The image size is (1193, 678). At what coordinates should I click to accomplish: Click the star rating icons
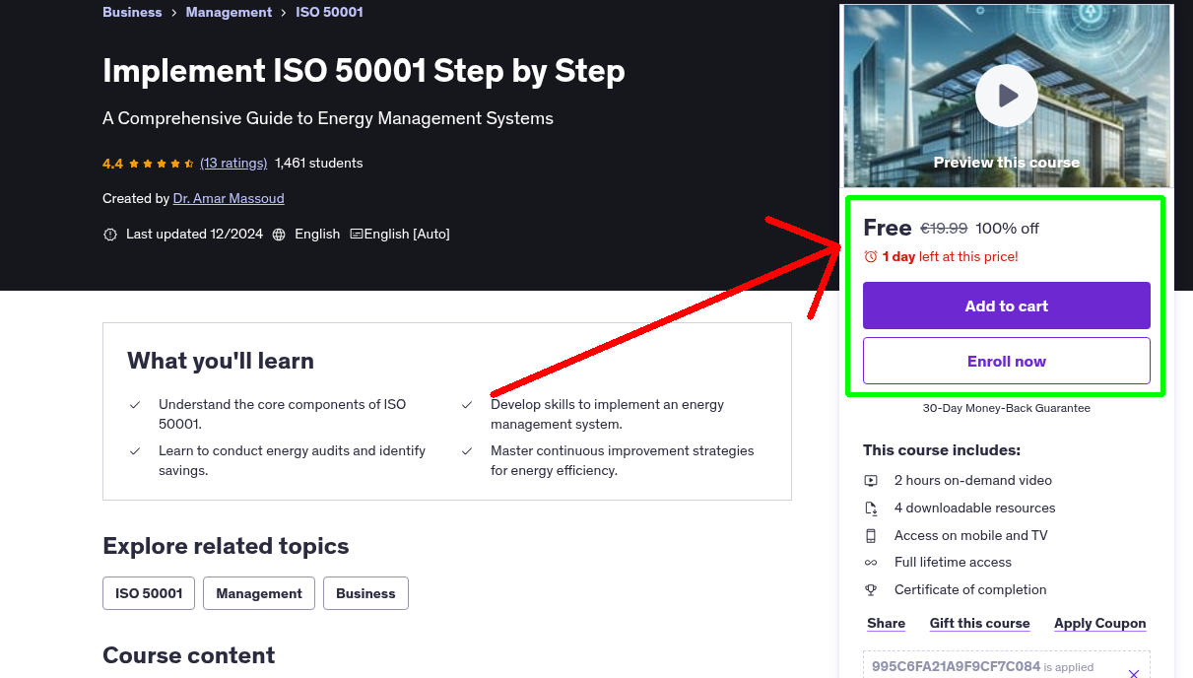click(162, 164)
